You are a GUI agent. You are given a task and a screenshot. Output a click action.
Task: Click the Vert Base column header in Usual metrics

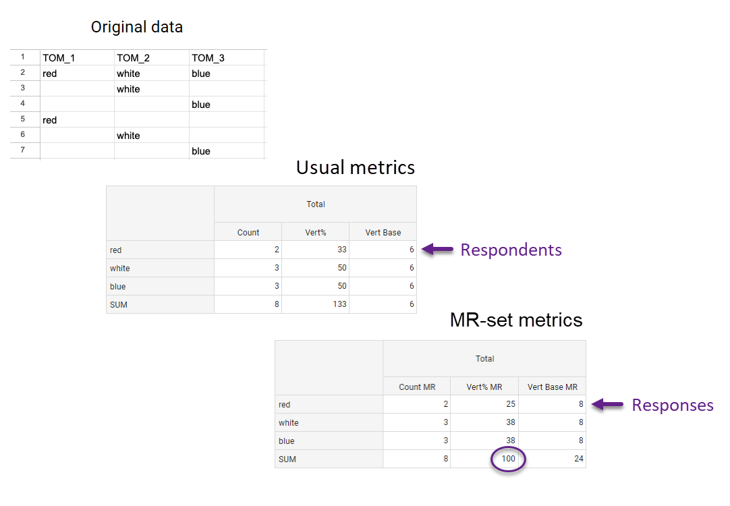pyautogui.click(x=383, y=233)
